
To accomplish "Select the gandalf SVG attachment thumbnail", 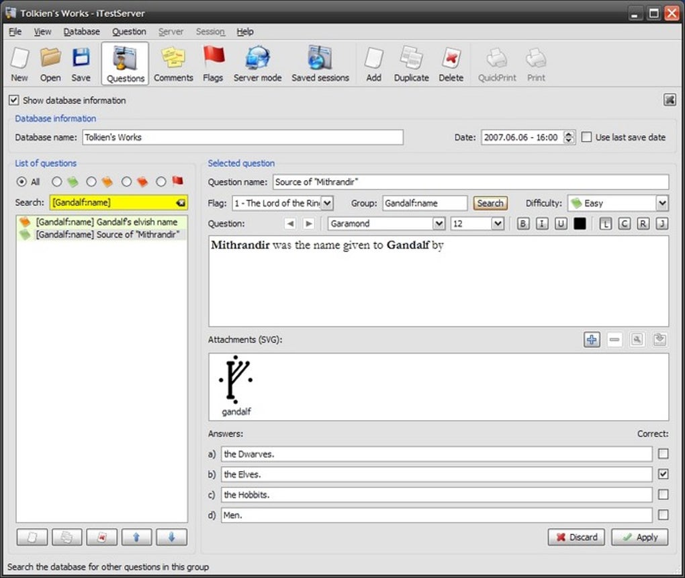I will (x=236, y=386).
